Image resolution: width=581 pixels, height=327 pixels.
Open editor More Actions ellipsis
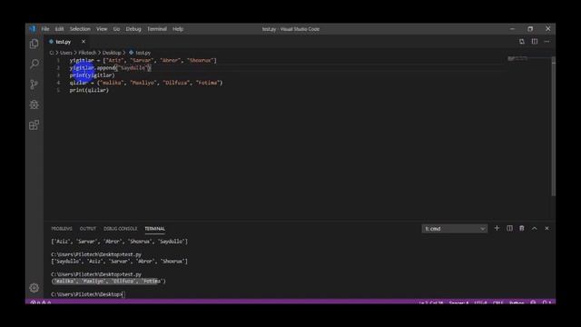tap(547, 42)
